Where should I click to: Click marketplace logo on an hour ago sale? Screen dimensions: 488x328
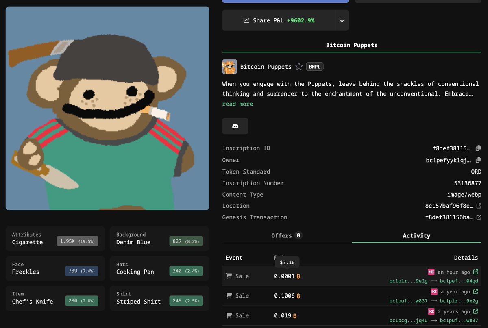pyautogui.click(x=431, y=272)
